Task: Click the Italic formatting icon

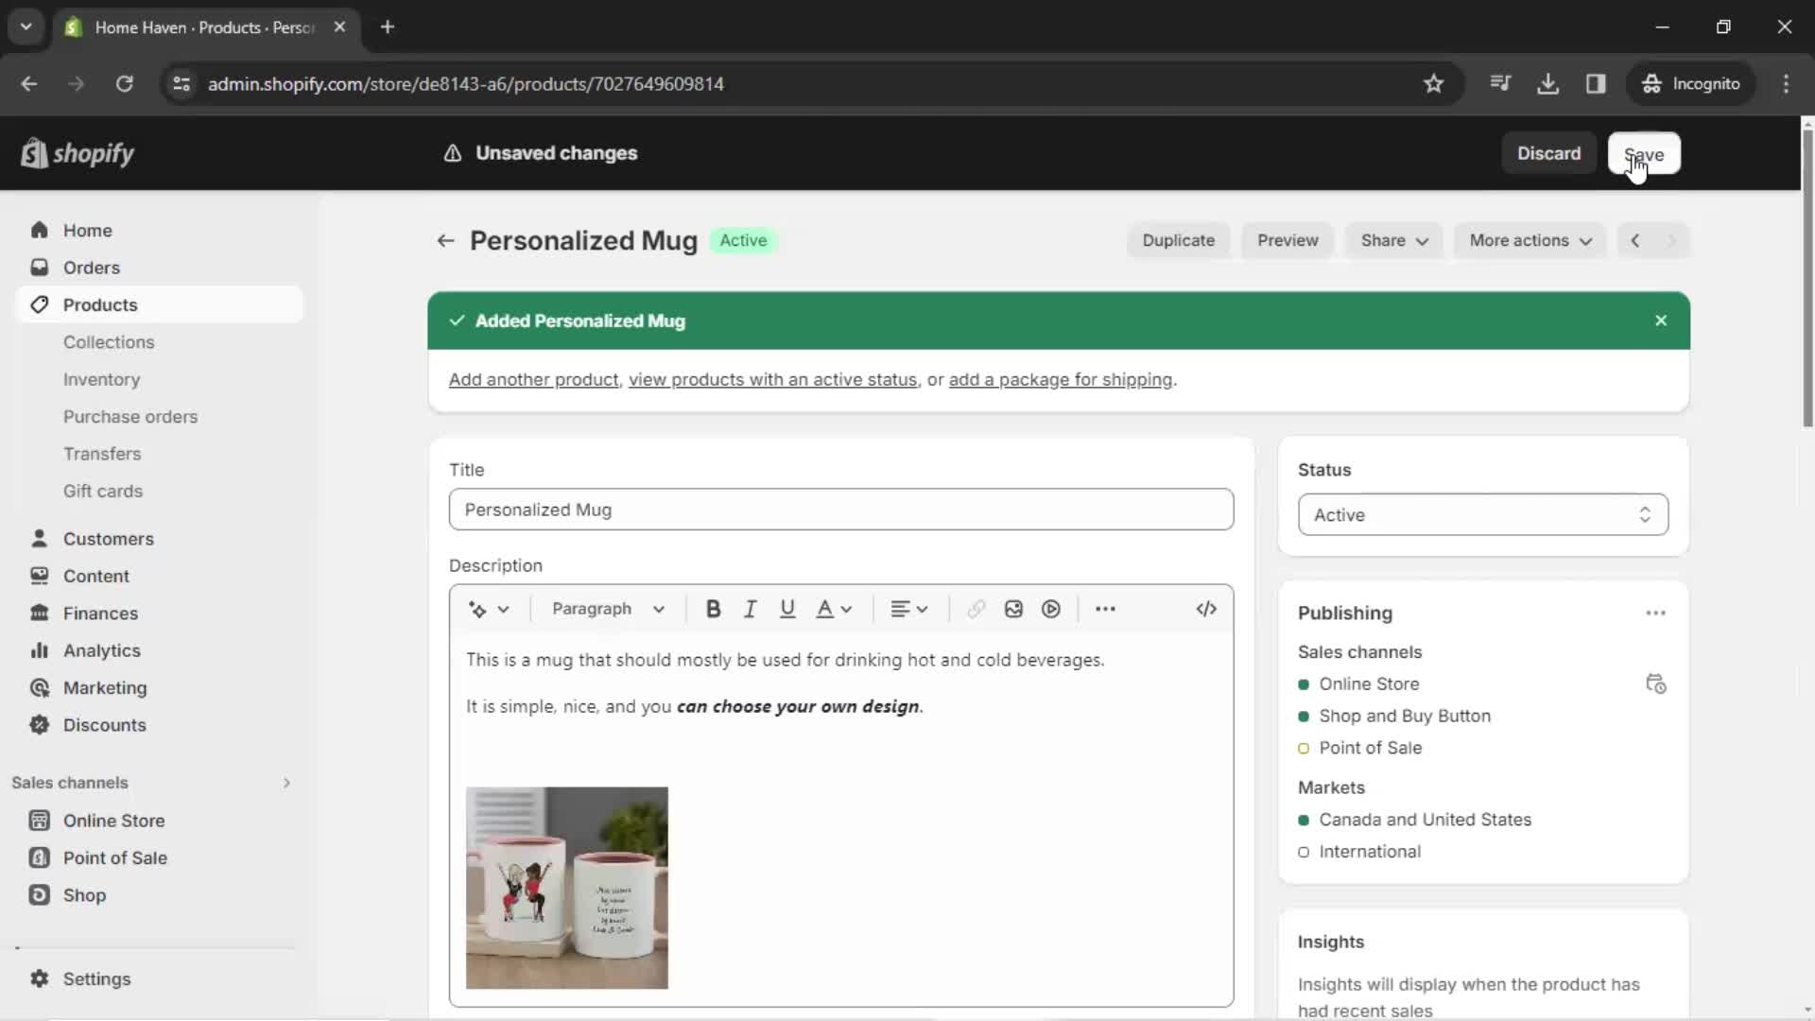Action: pyautogui.click(x=750, y=609)
